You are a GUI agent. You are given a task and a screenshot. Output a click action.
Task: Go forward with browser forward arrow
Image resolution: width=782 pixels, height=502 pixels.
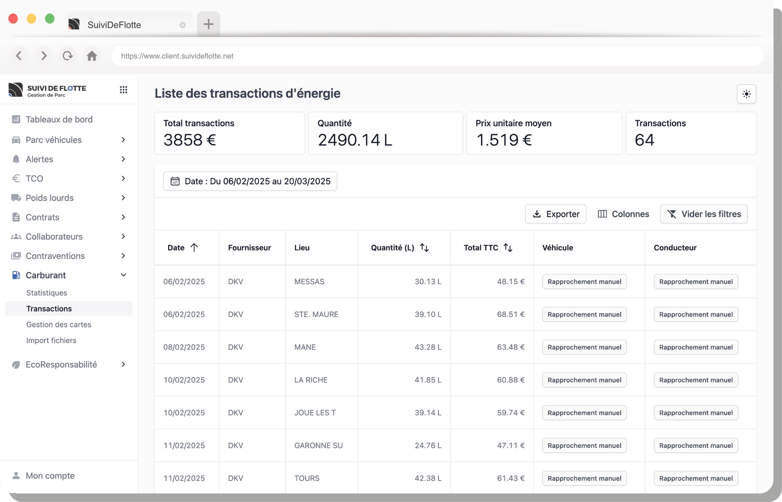click(x=43, y=56)
